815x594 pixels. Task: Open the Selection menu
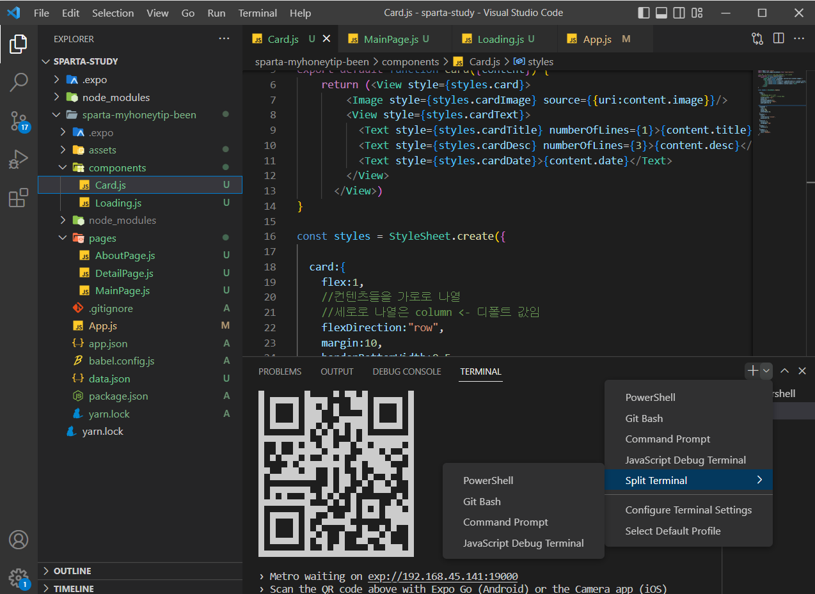pyautogui.click(x=113, y=13)
